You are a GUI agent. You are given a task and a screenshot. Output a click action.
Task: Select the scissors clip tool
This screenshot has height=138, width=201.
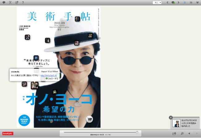[x=10, y=2]
